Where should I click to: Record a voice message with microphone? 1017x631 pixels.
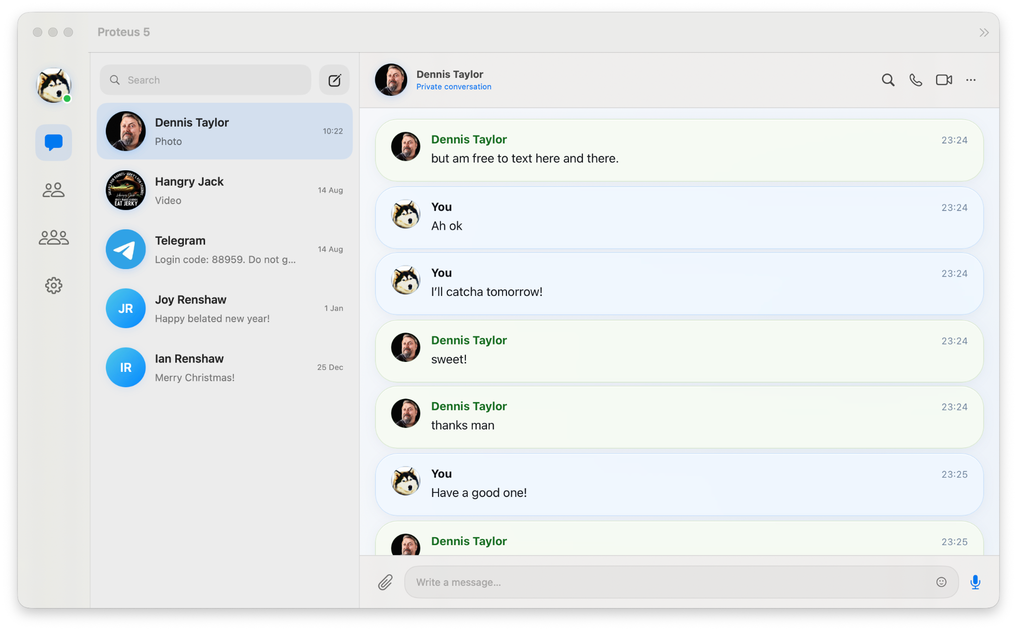975,582
